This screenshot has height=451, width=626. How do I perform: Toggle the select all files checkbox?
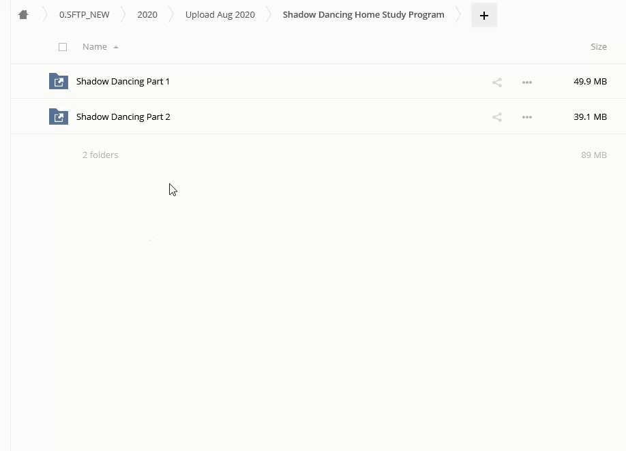(x=63, y=47)
